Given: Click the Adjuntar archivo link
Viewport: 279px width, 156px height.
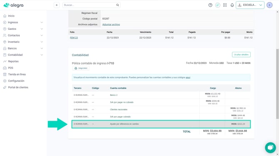Looking at the screenshot, I should pyautogui.click(x=111, y=24).
